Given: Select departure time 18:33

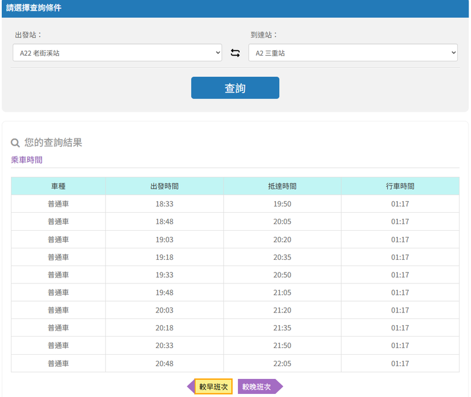Looking at the screenshot, I should (x=164, y=204).
